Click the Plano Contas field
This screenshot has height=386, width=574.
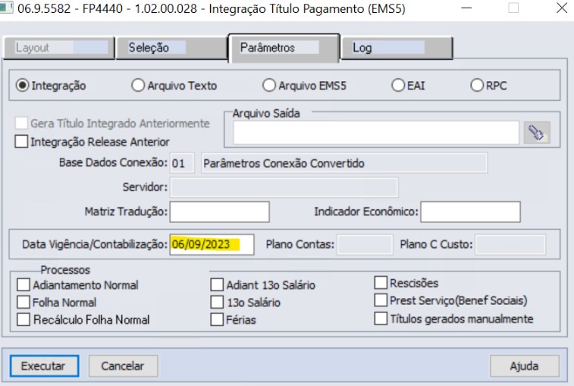365,244
